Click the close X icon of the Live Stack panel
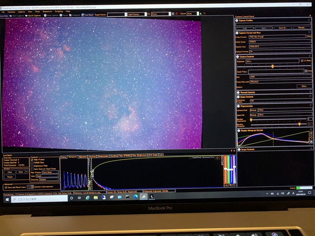 234,151
